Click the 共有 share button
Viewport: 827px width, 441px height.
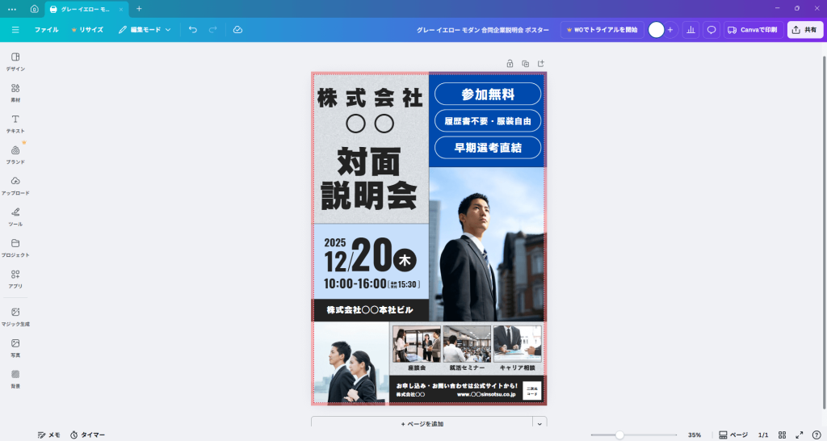(x=805, y=30)
